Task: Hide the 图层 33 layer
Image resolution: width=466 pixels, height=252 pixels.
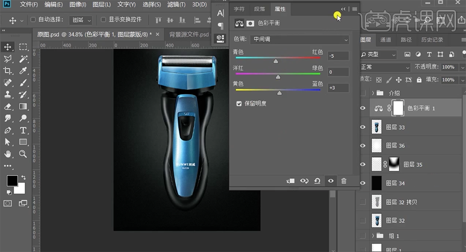Action: tap(362, 127)
